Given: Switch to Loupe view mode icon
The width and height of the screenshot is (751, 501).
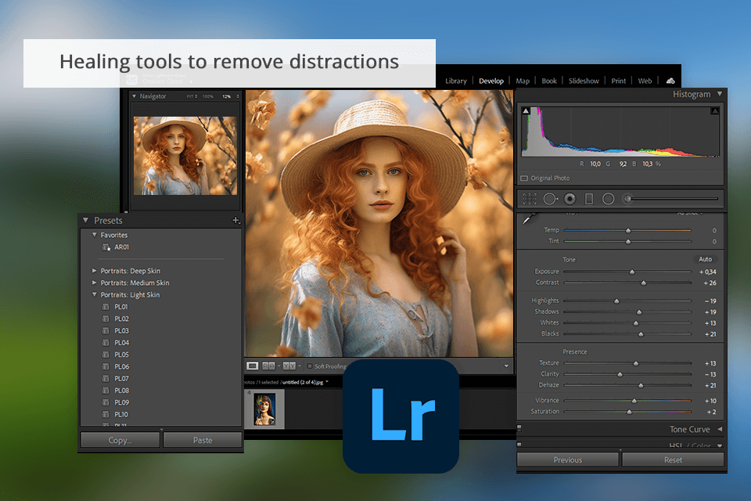Looking at the screenshot, I should 253,366.
